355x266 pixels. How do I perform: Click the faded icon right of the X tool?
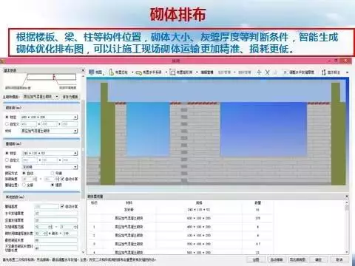tap(275, 72)
